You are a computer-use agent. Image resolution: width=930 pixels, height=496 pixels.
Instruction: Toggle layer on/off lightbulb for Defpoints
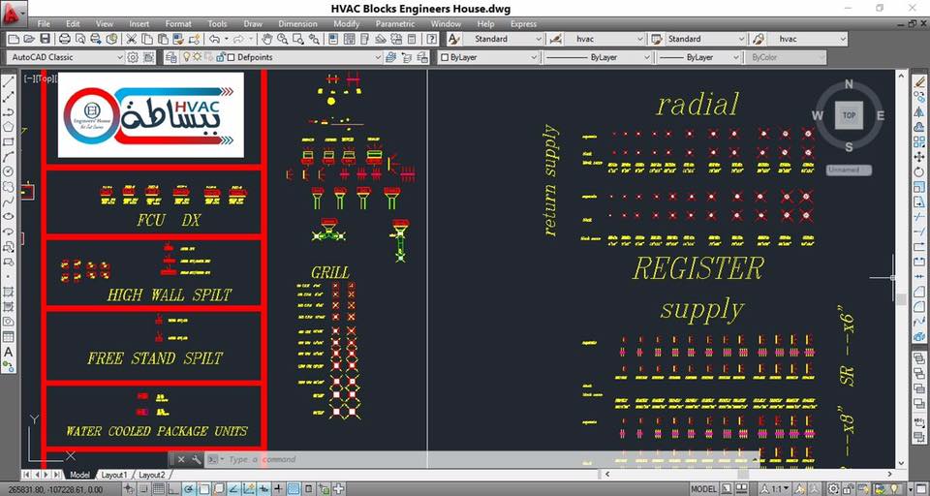click(x=187, y=57)
